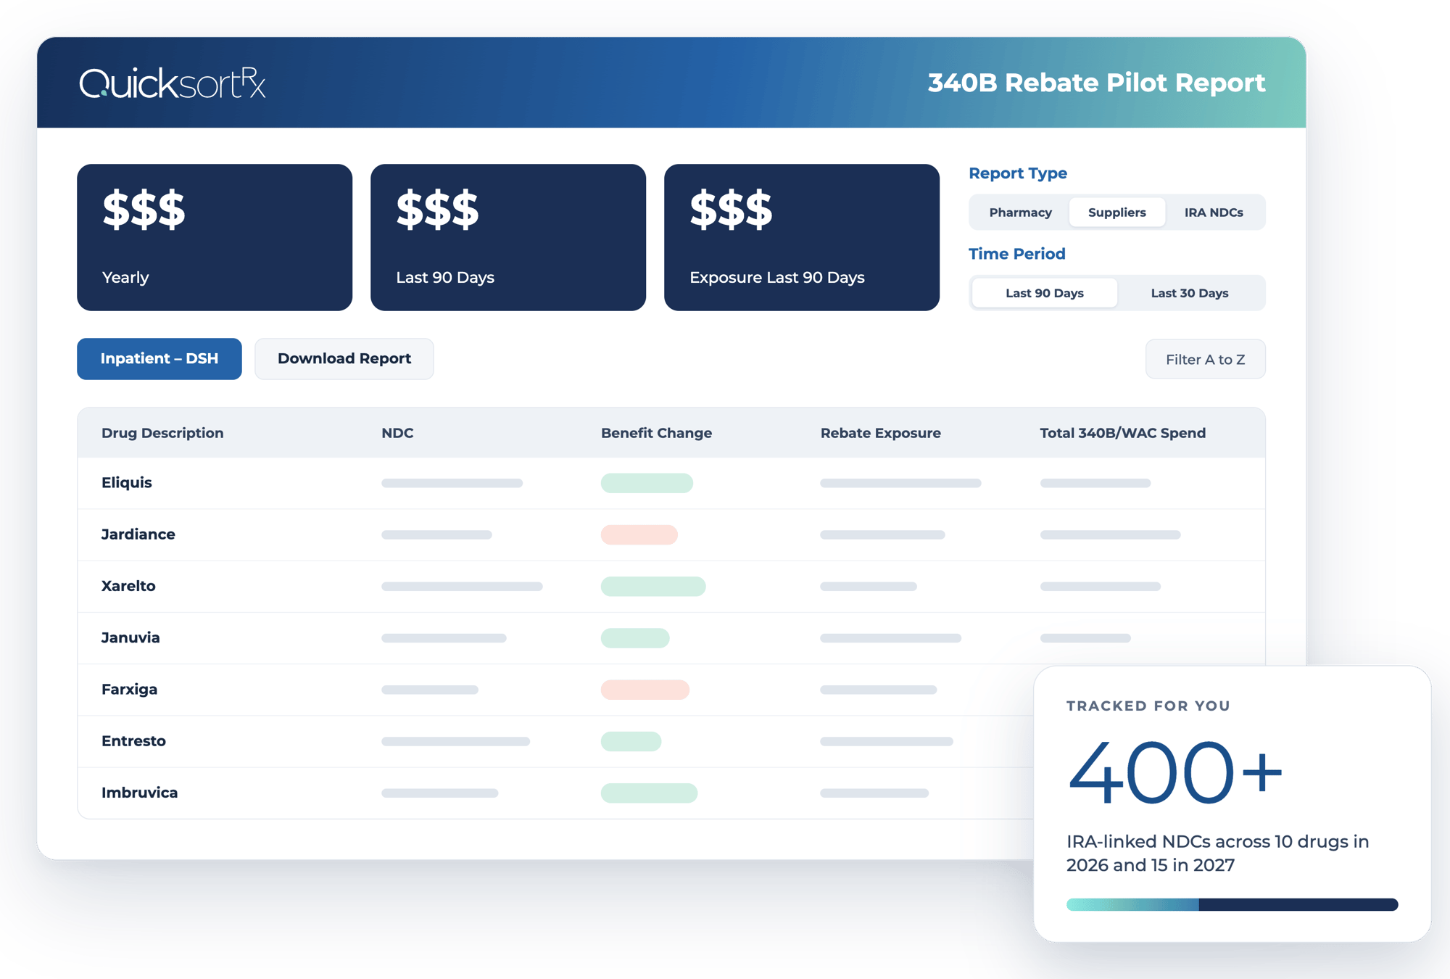Select the Jardiance row name
This screenshot has height=979, width=1450.
pos(138,534)
